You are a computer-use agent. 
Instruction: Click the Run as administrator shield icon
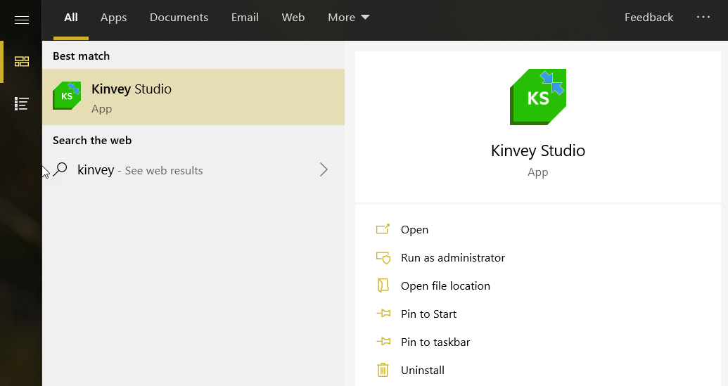coord(383,257)
